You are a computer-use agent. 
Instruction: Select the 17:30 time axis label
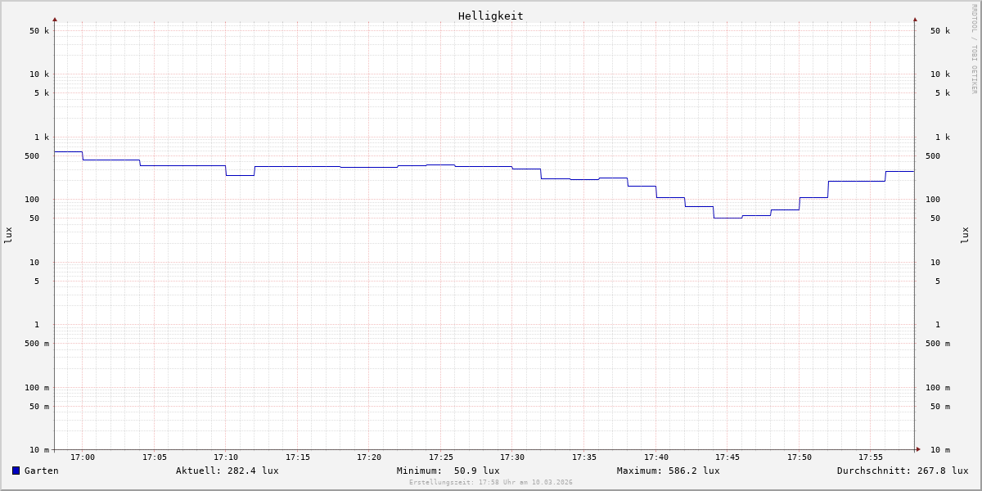[x=512, y=457]
